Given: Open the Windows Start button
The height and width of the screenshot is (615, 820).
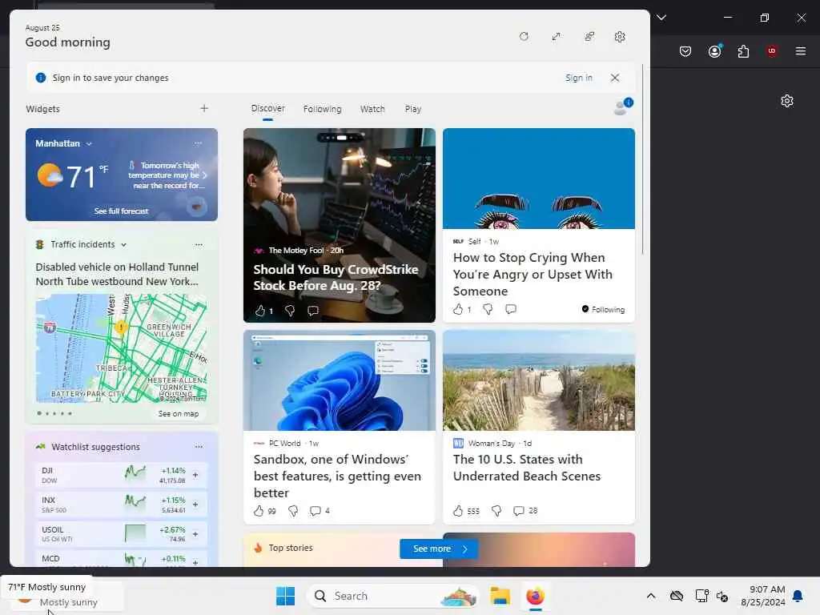Looking at the screenshot, I should tap(285, 596).
